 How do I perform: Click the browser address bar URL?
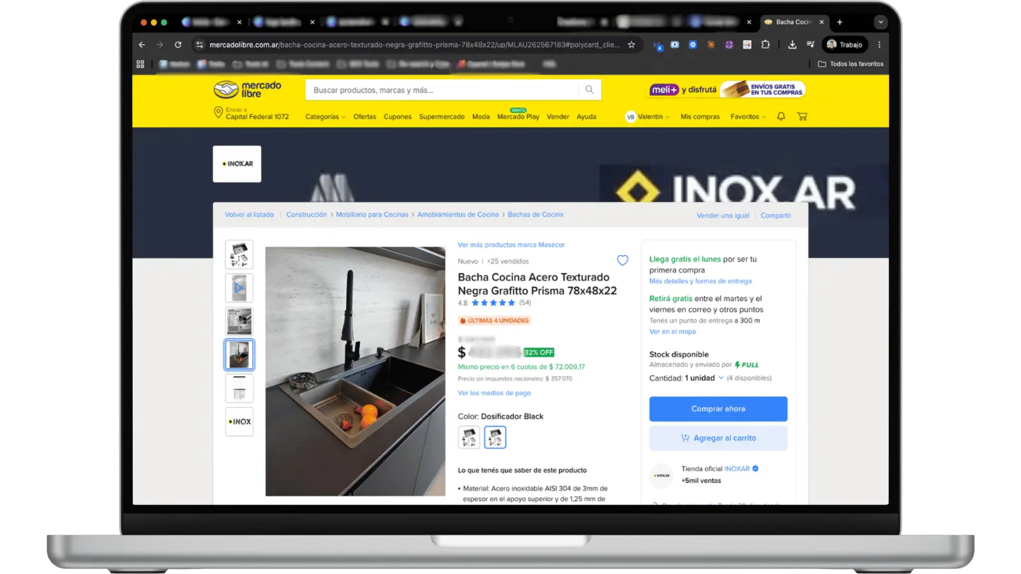[x=414, y=45]
